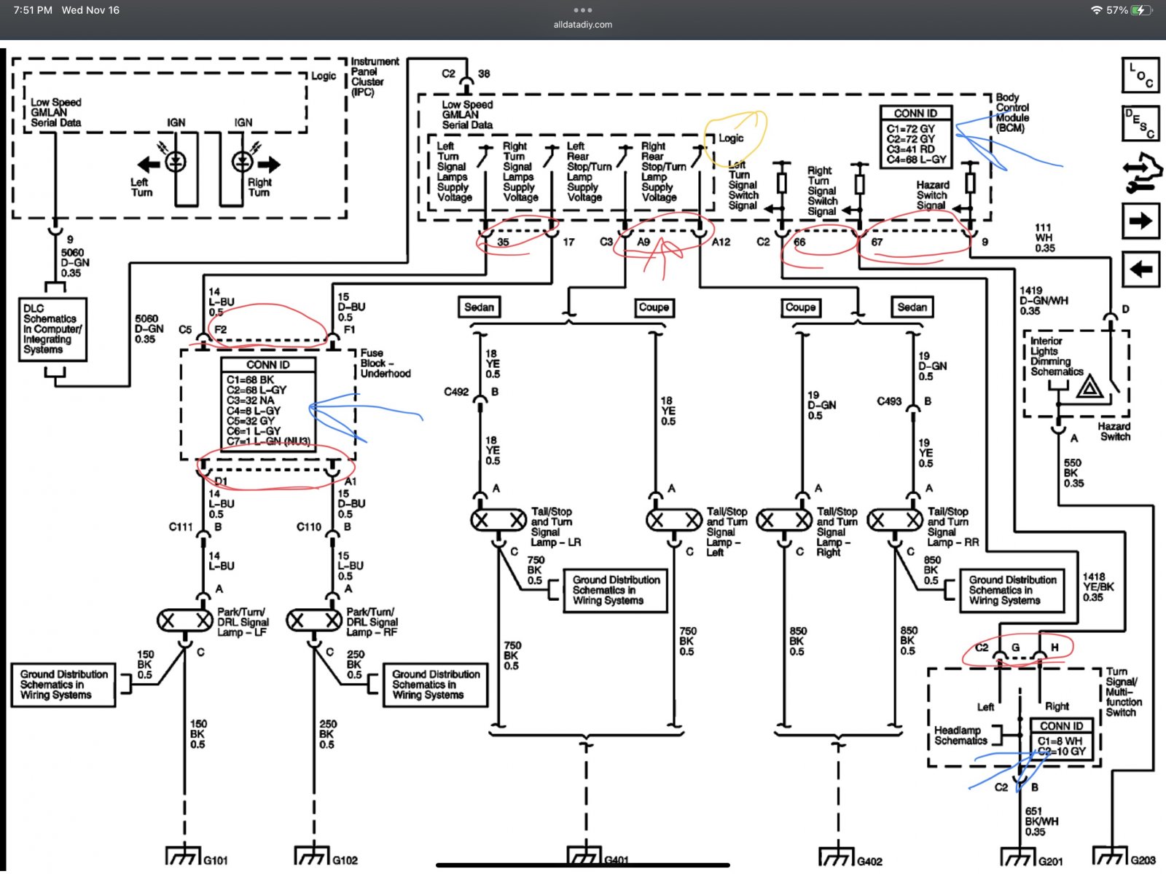Image resolution: width=1166 pixels, height=874 pixels.
Task: Click the Coupe label above 19 D-GN wire
Action: (800, 307)
